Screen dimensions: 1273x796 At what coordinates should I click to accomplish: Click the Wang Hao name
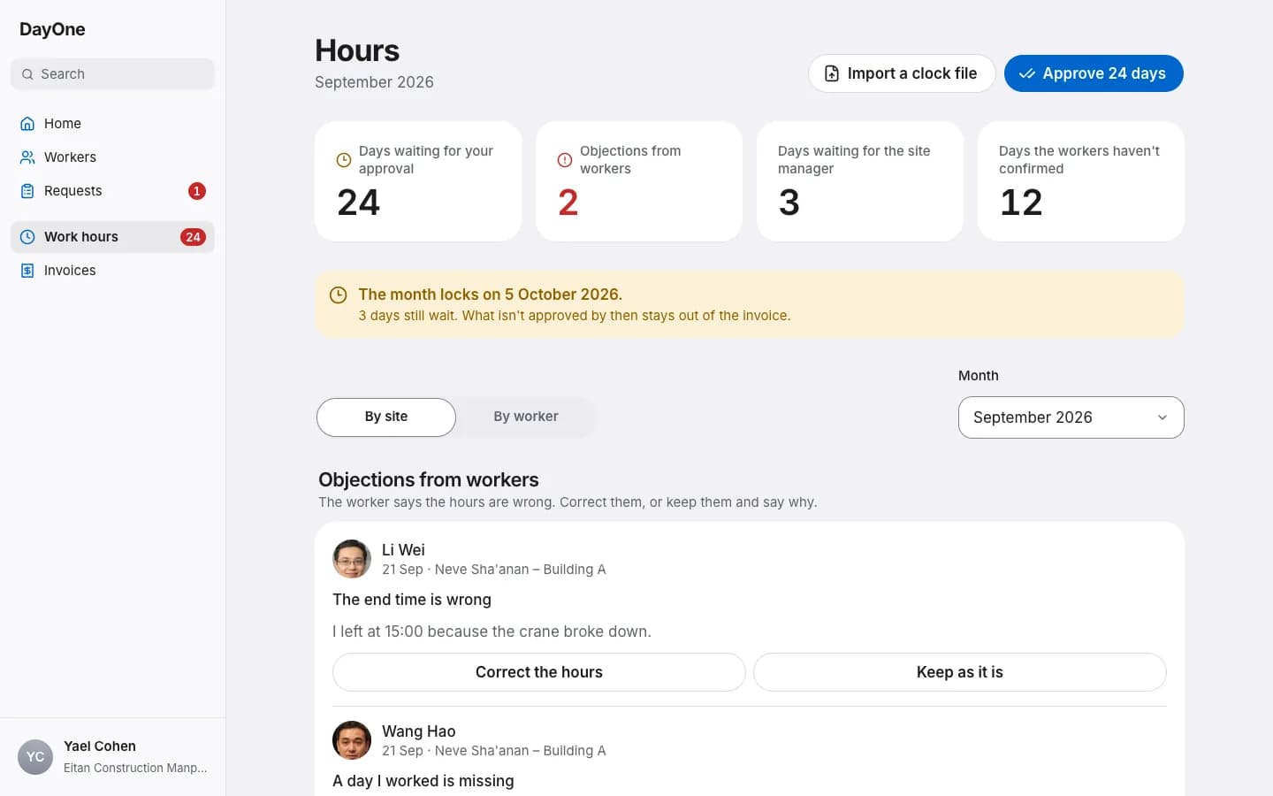[x=419, y=731]
